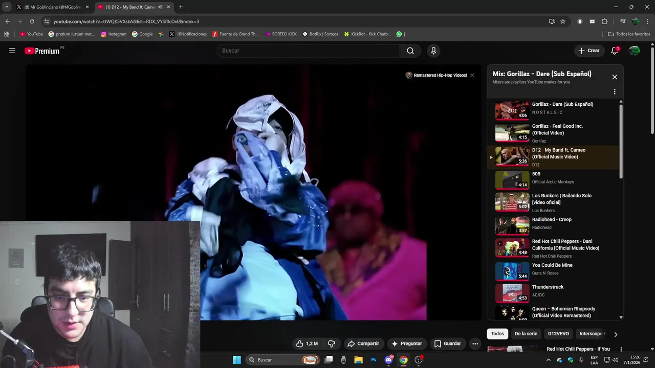Select the Todos filter chip

(497, 334)
